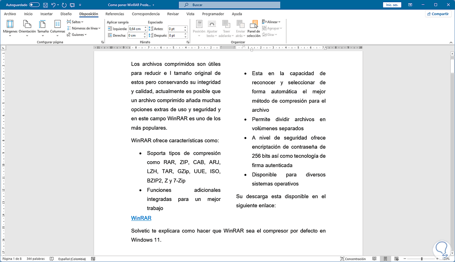The image size is (455, 262).
Task: Switch to the Ayuda tab
Action: 237,14
